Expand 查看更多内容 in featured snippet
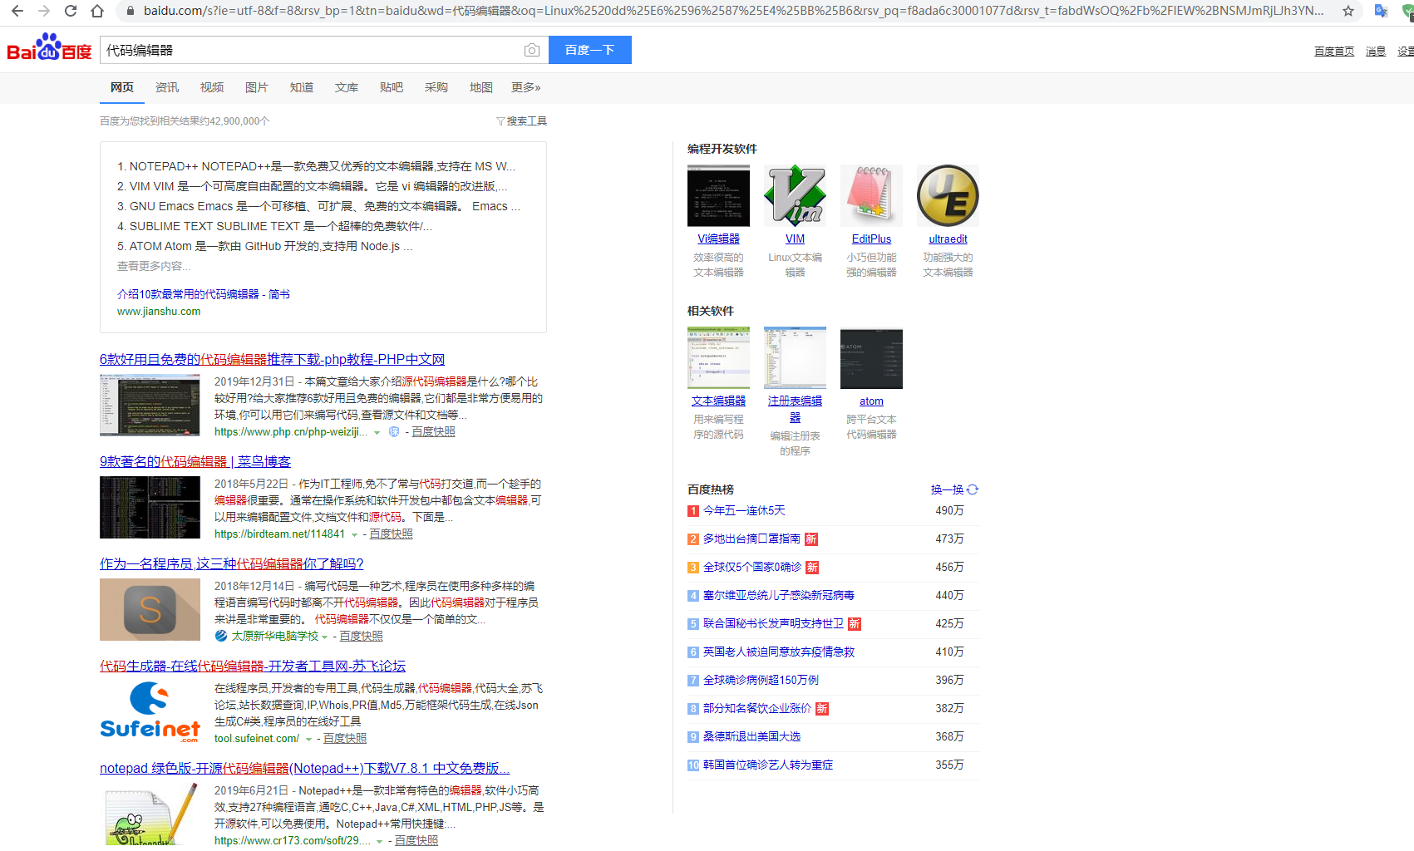 154,266
